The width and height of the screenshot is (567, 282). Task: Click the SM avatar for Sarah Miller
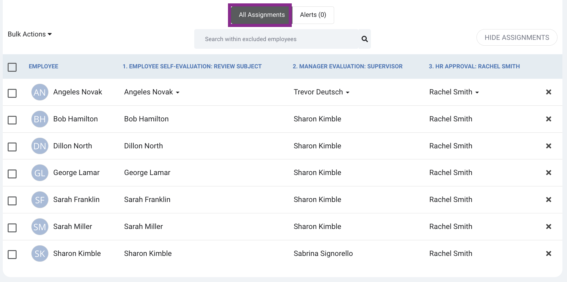(x=40, y=227)
